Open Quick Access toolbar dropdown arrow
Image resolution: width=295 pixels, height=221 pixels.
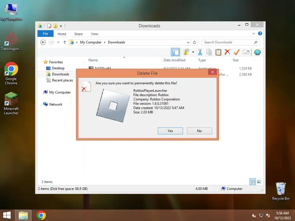point(61,26)
